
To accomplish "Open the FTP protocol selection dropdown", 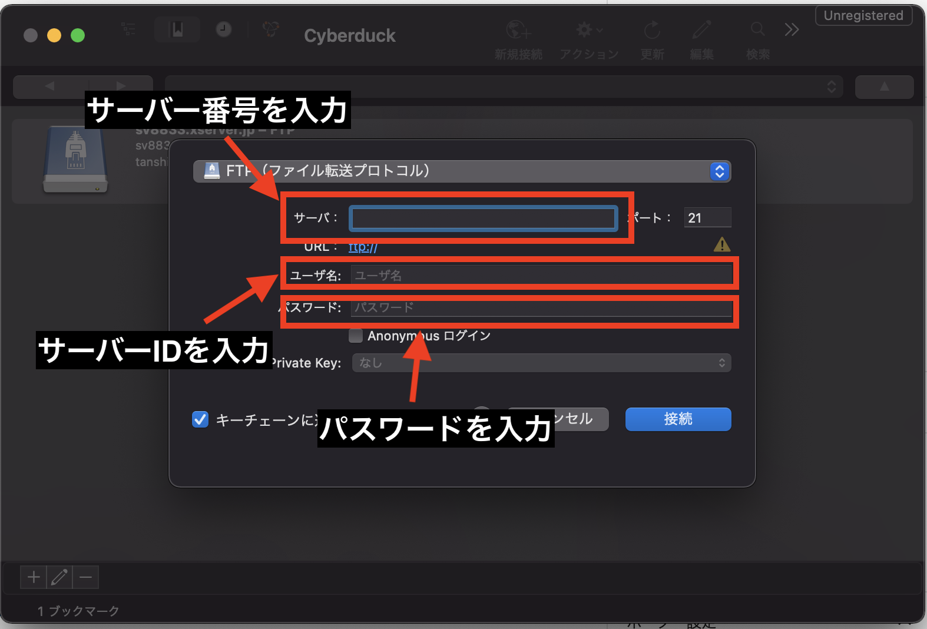I will pyautogui.click(x=462, y=171).
